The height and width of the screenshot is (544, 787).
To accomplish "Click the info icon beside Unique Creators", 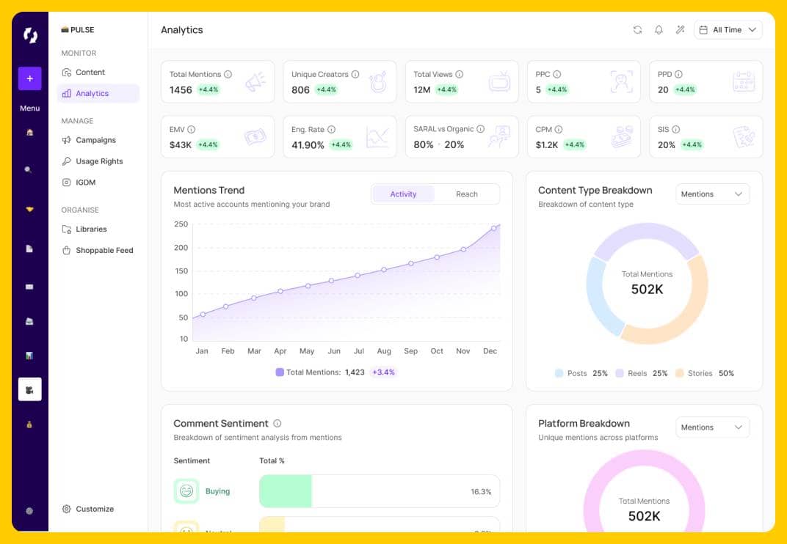I will pyautogui.click(x=355, y=74).
